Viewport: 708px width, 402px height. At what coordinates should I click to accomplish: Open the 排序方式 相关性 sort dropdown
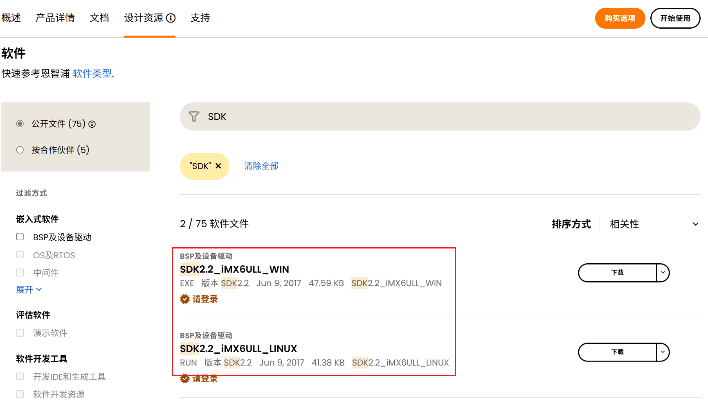(653, 224)
